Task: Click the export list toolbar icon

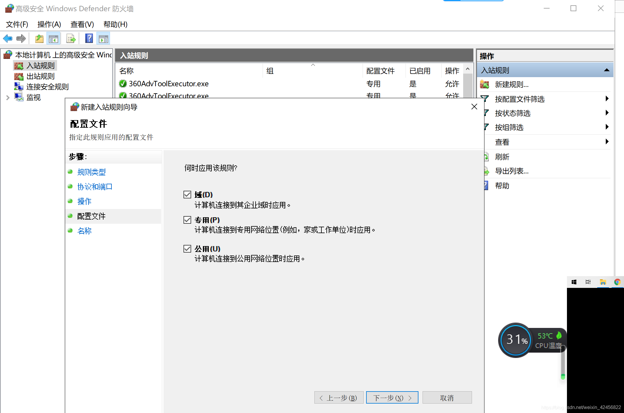Action: (x=71, y=39)
